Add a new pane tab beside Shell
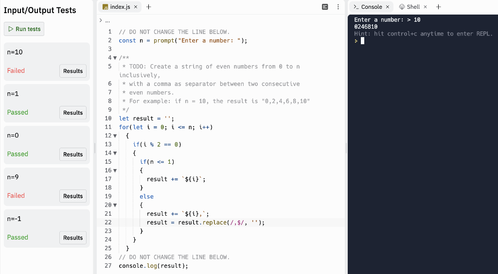The height and width of the screenshot is (274, 498). coord(438,7)
